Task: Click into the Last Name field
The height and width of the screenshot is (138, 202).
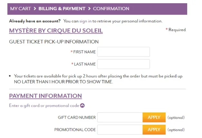Action: click(123, 64)
